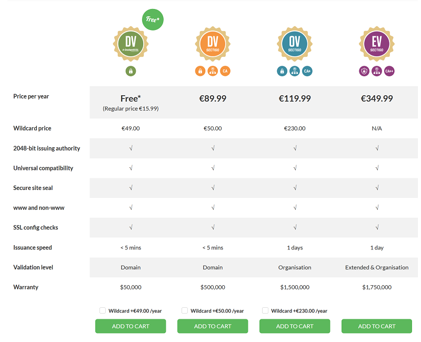
Task: Click the Regular price €15.99 note
Action: (x=131, y=108)
